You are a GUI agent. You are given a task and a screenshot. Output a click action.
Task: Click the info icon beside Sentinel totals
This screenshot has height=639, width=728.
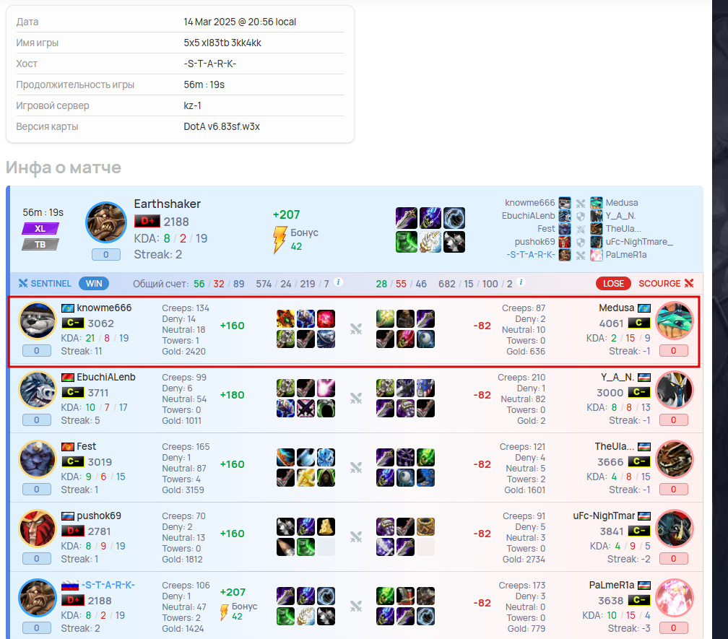[x=339, y=282]
